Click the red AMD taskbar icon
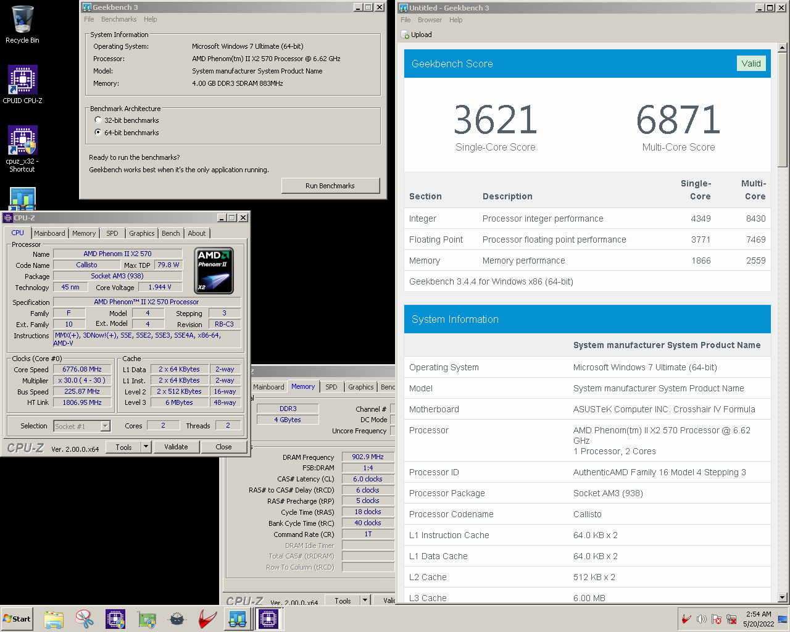790x632 pixels. [x=207, y=618]
